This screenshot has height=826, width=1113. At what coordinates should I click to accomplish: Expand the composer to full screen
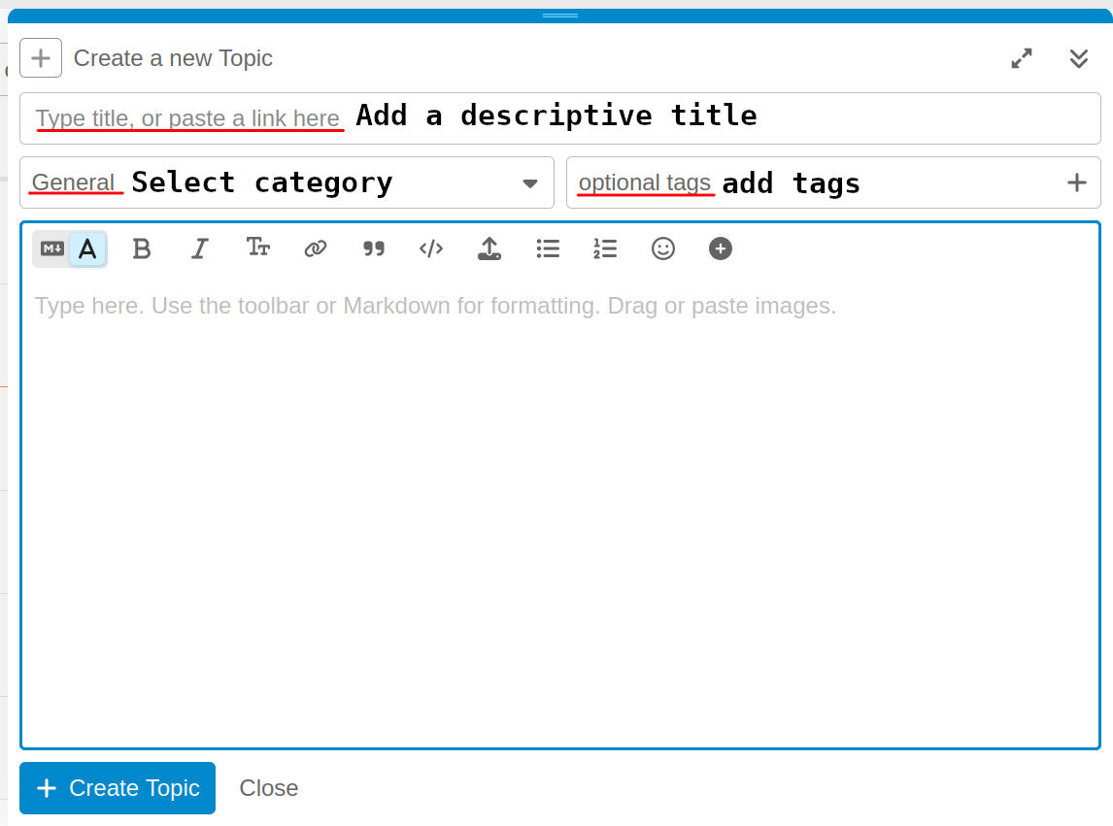1022,58
